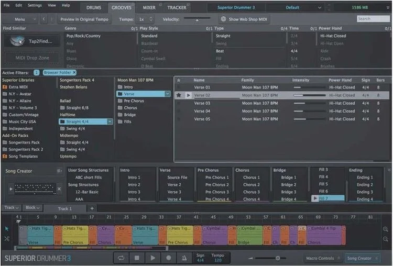Open the Edit menu
393x266 pixels.
[x=19, y=5]
